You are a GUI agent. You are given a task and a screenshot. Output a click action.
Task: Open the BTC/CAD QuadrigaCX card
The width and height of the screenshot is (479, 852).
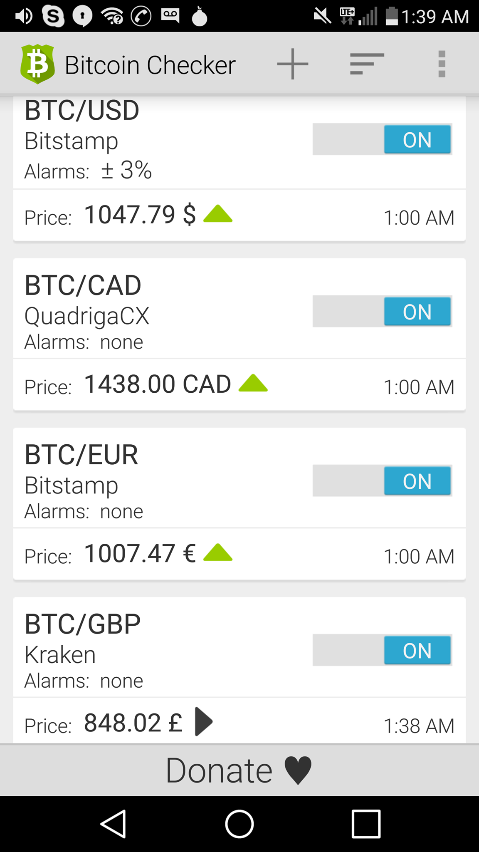click(x=239, y=335)
